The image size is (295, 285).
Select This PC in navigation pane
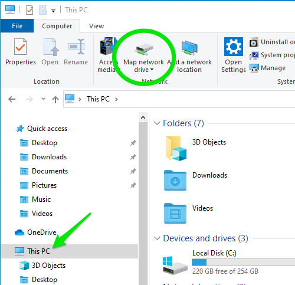[x=70, y=251]
